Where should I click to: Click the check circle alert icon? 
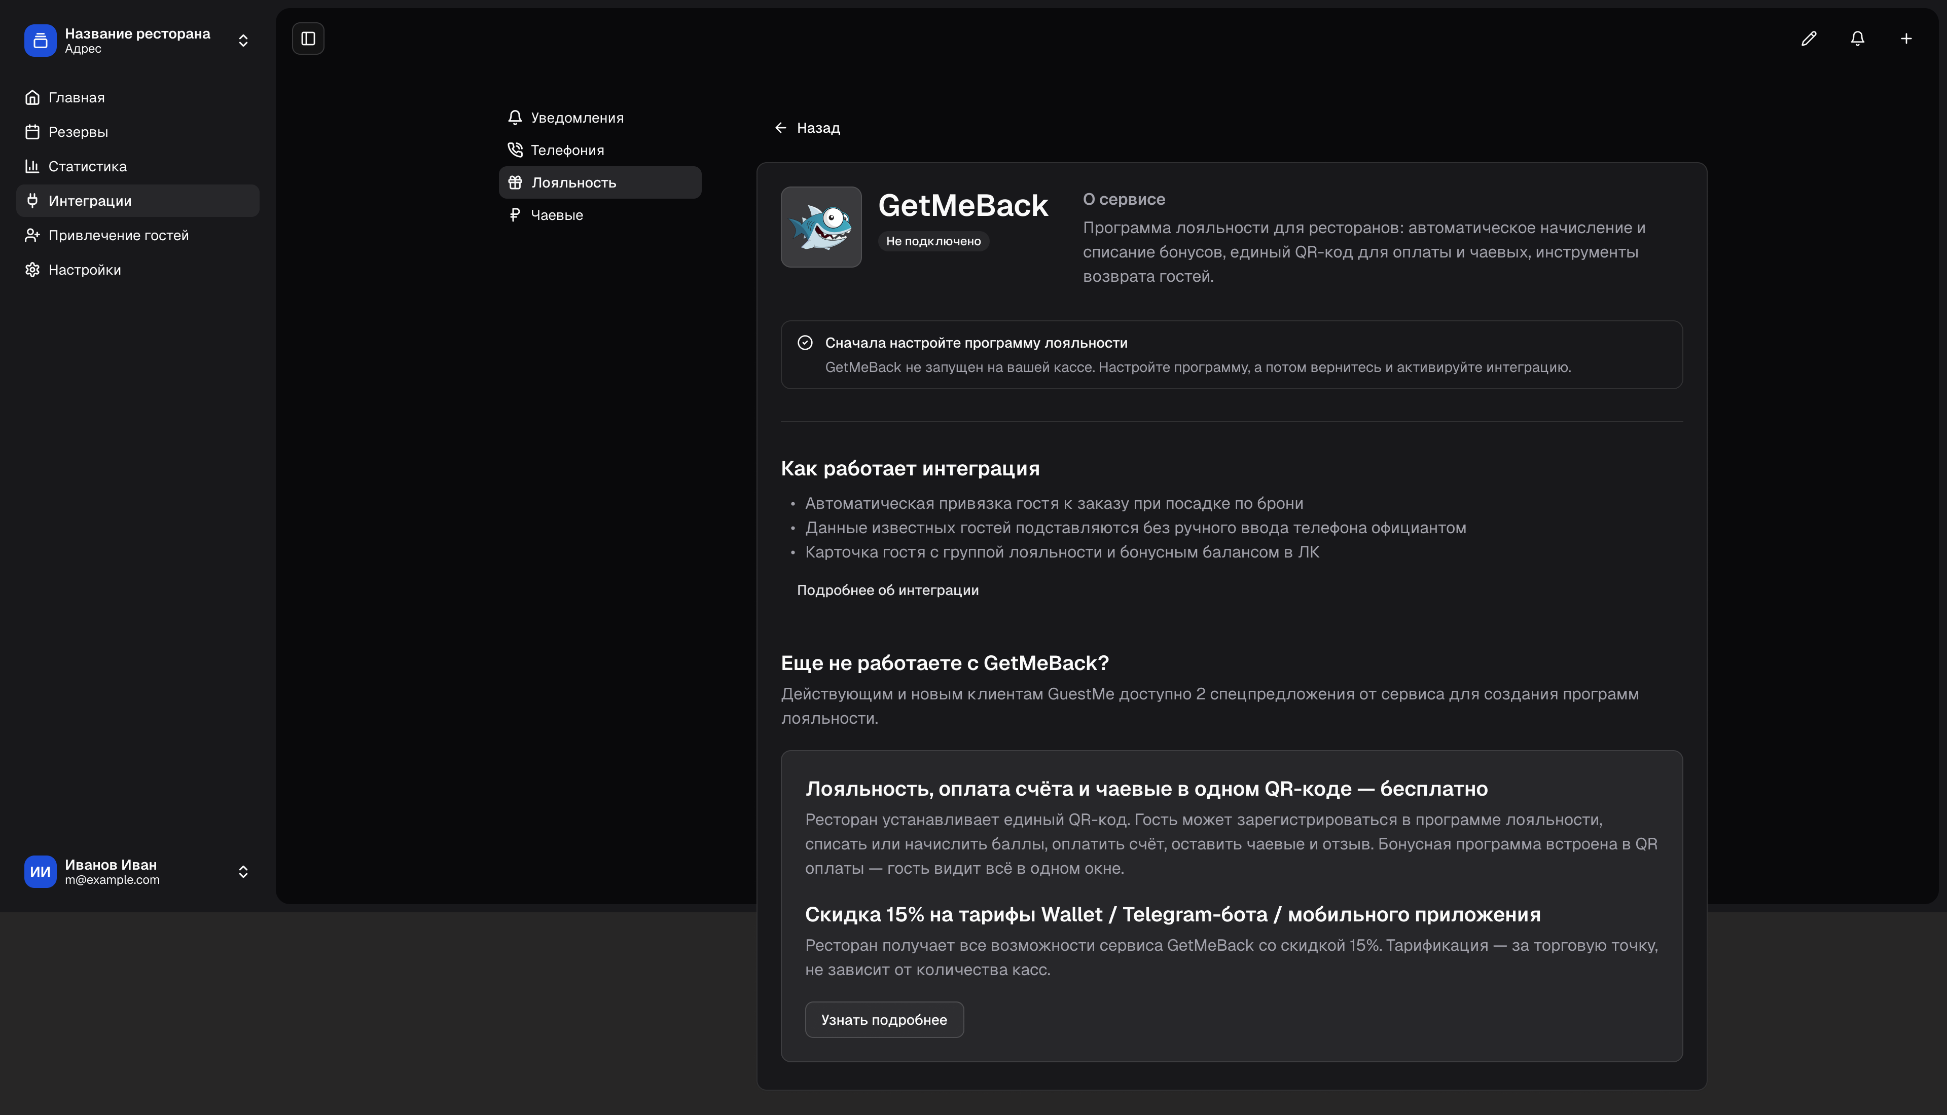(x=804, y=342)
